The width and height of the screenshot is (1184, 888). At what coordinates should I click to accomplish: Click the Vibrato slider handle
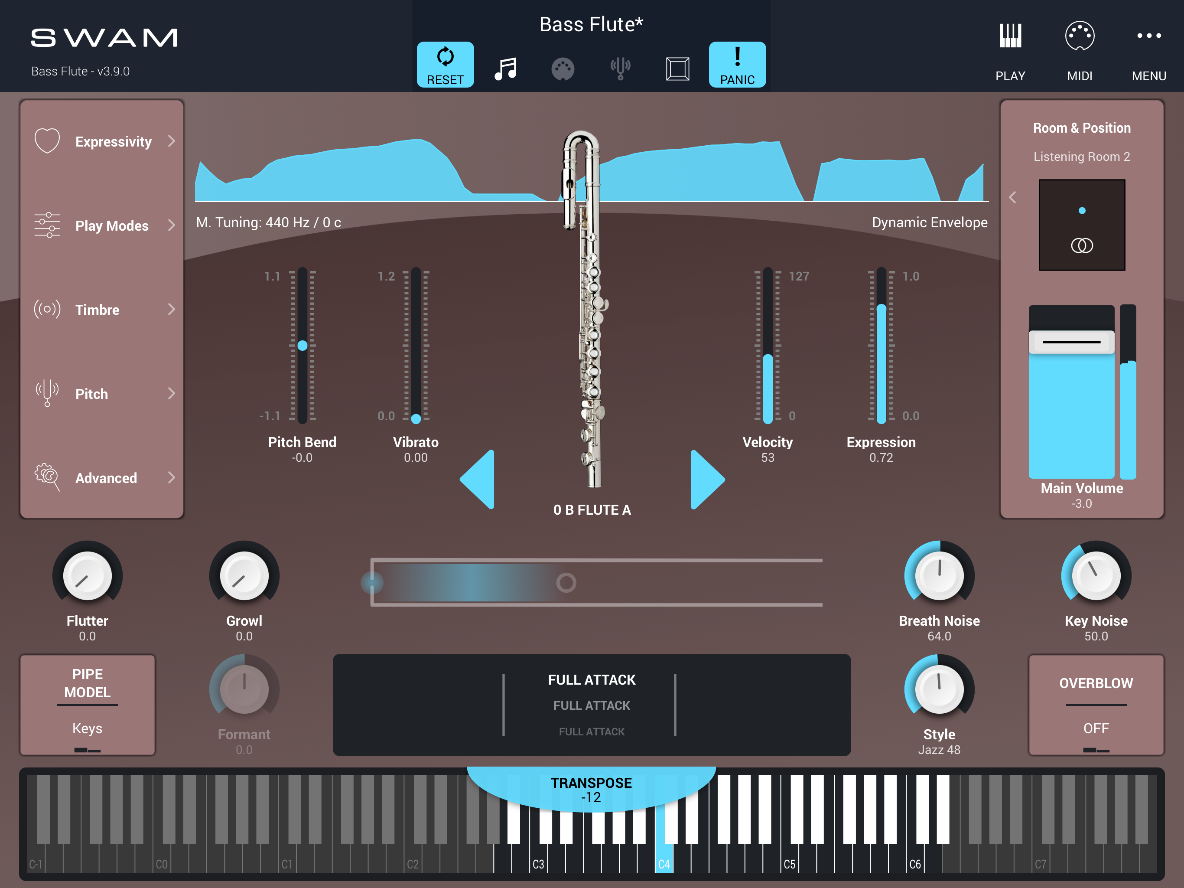(x=416, y=419)
